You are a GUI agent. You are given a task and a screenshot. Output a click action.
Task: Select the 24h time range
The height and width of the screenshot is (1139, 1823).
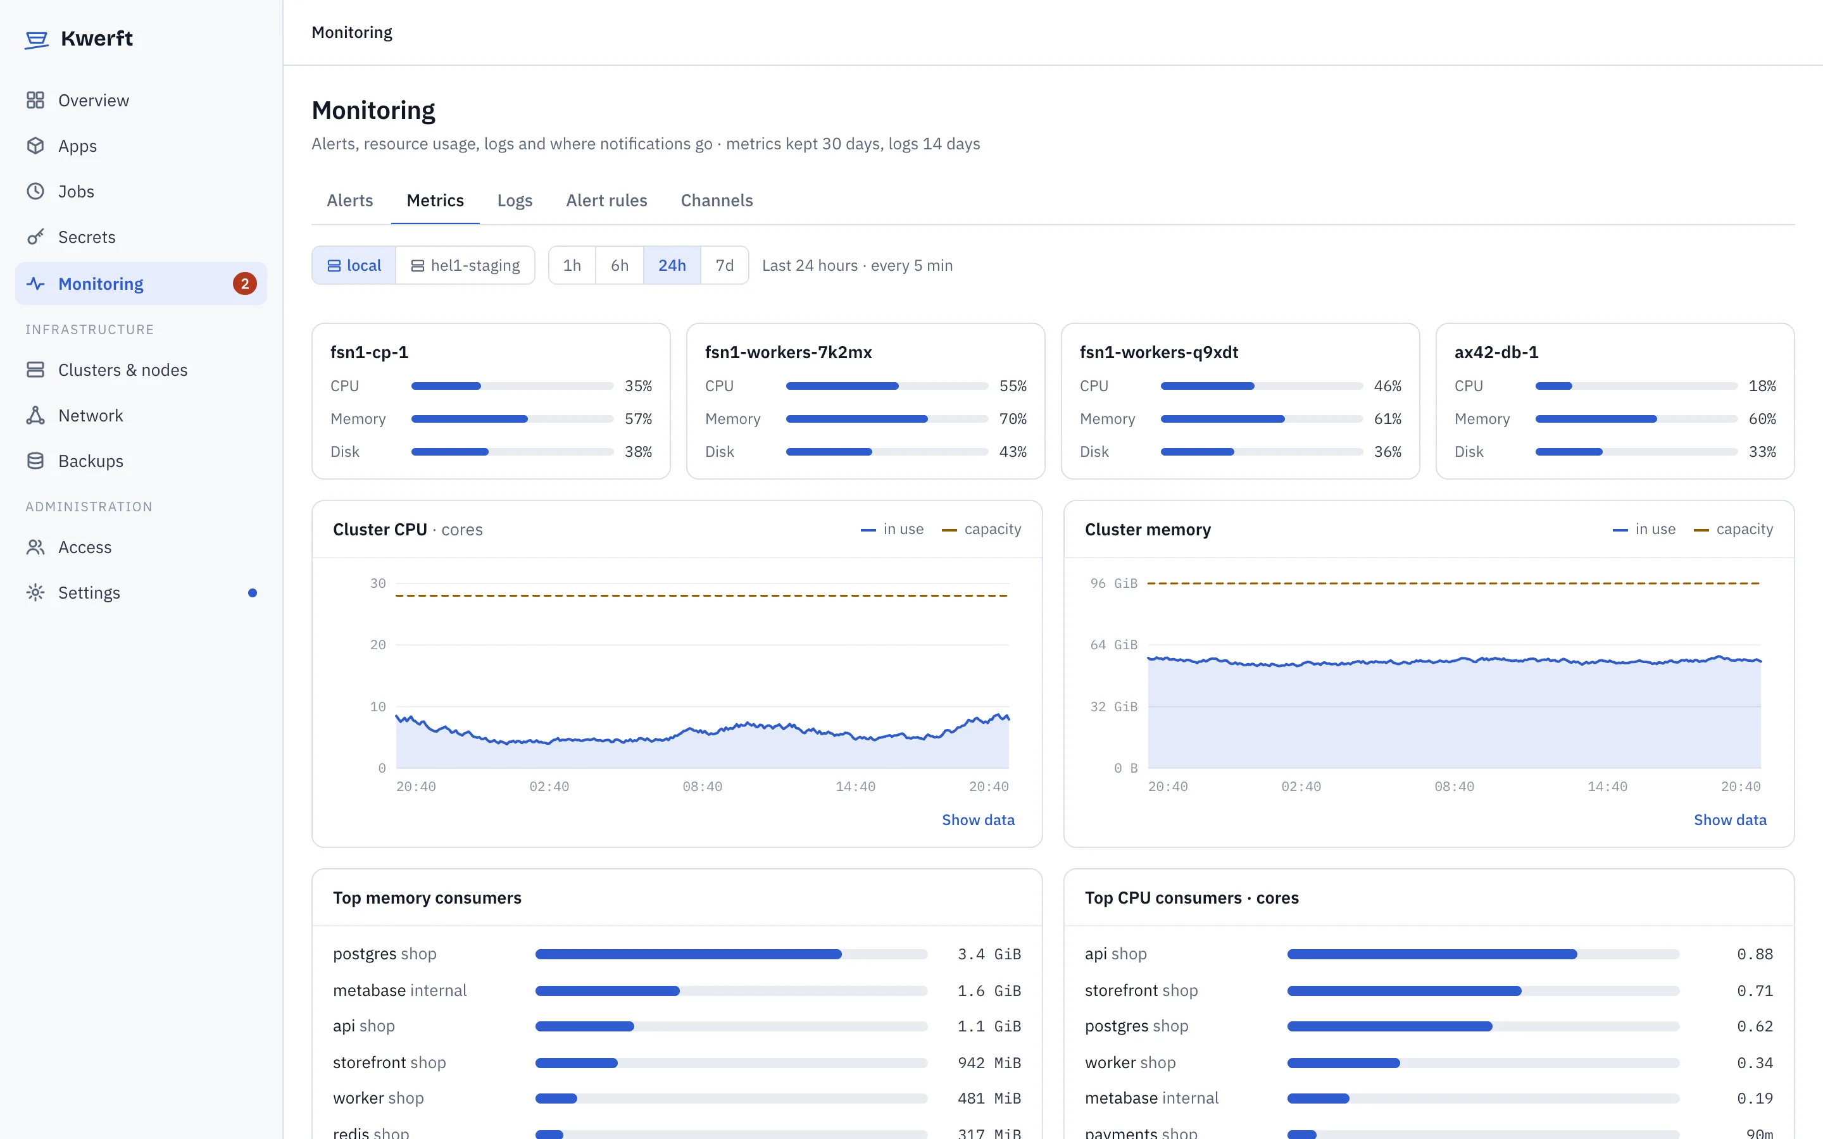pos(672,265)
